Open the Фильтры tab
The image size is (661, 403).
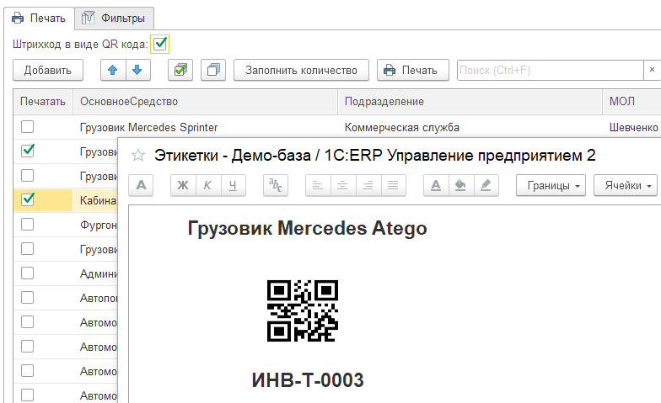tap(115, 19)
